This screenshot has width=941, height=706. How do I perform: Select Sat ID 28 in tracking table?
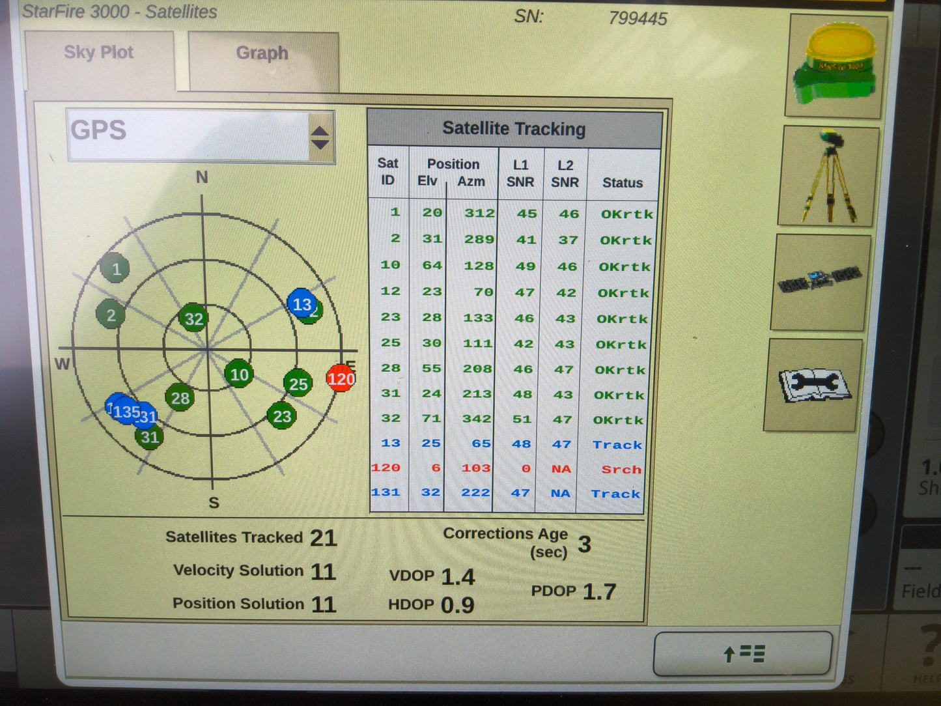(390, 368)
